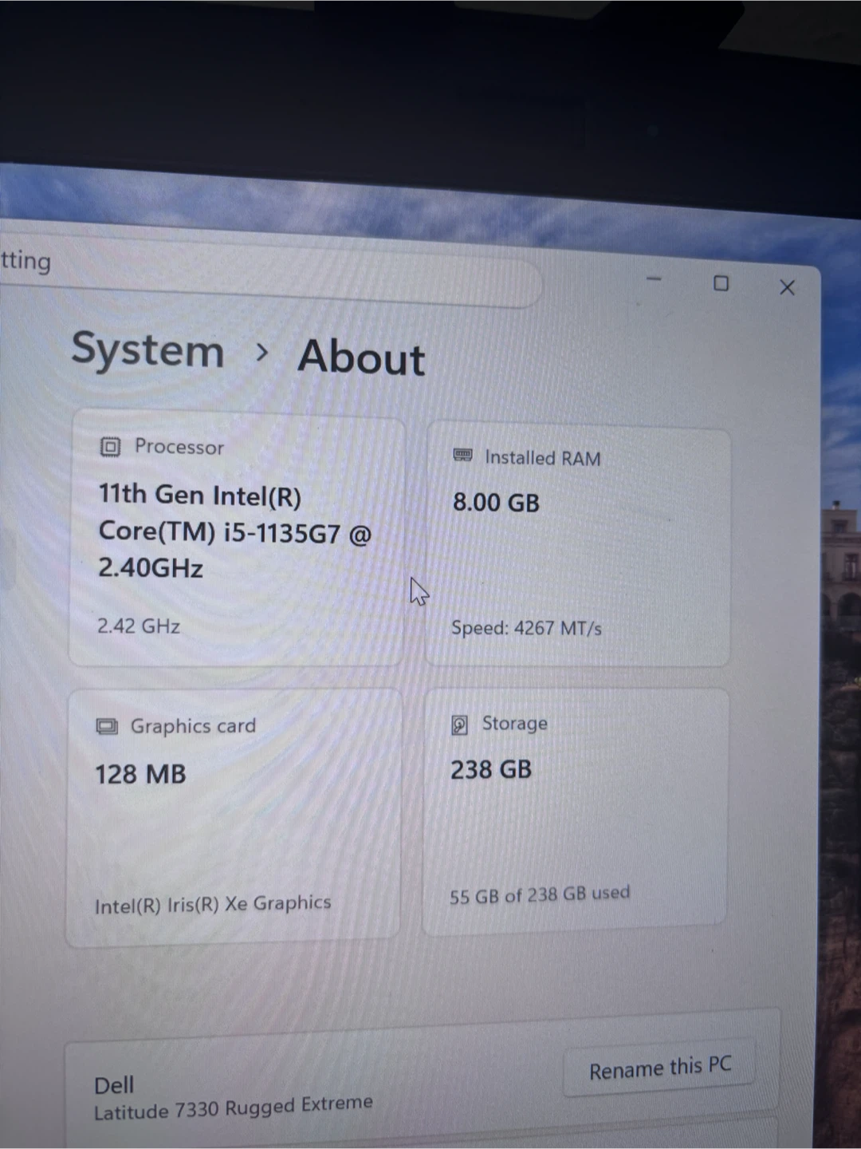Minimize the Settings window
Image resolution: width=861 pixels, height=1149 pixels.
(x=654, y=279)
